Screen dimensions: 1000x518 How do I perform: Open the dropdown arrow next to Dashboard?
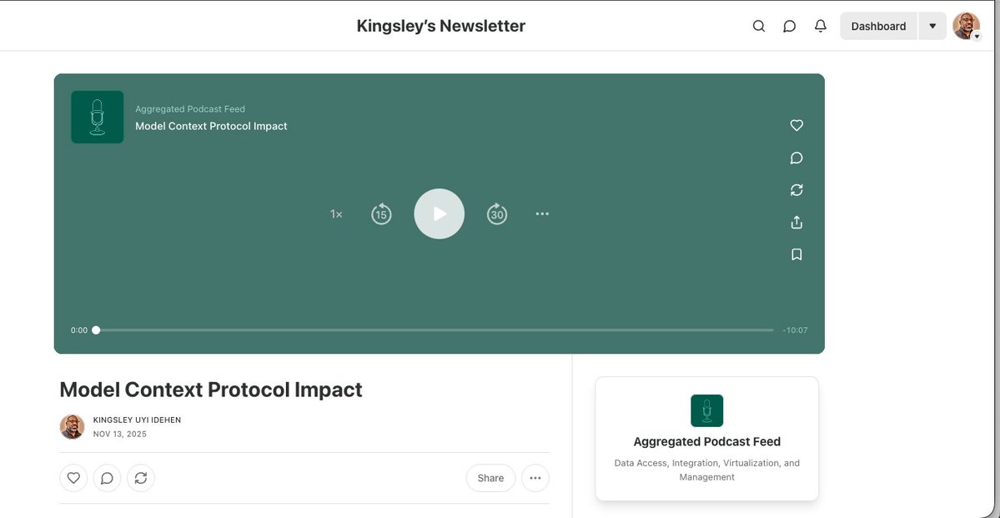[x=932, y=25]
